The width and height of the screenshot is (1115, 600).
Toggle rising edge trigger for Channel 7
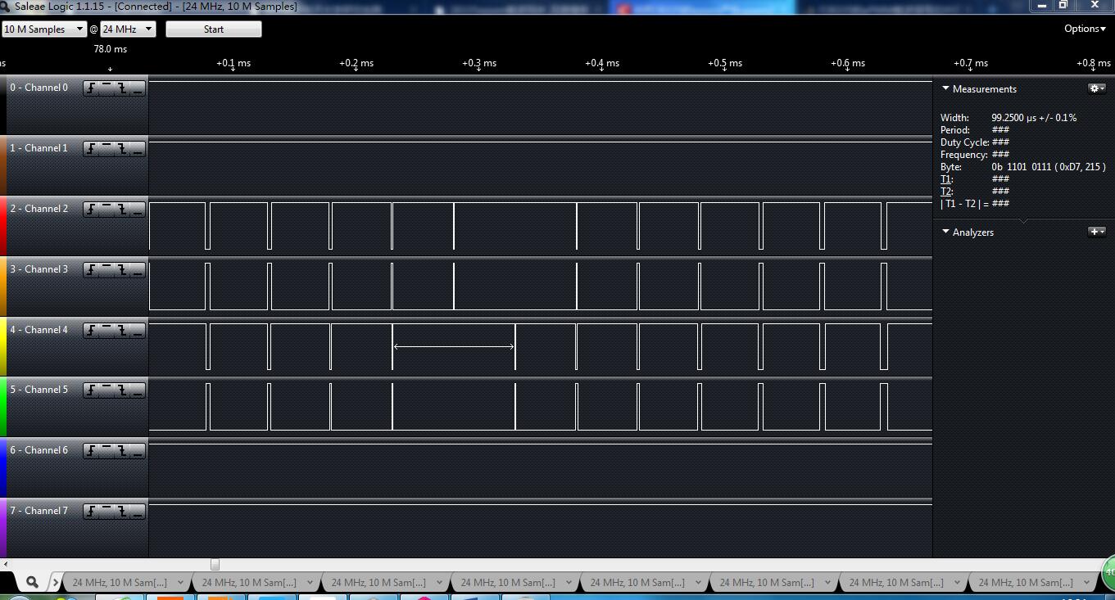90,512
